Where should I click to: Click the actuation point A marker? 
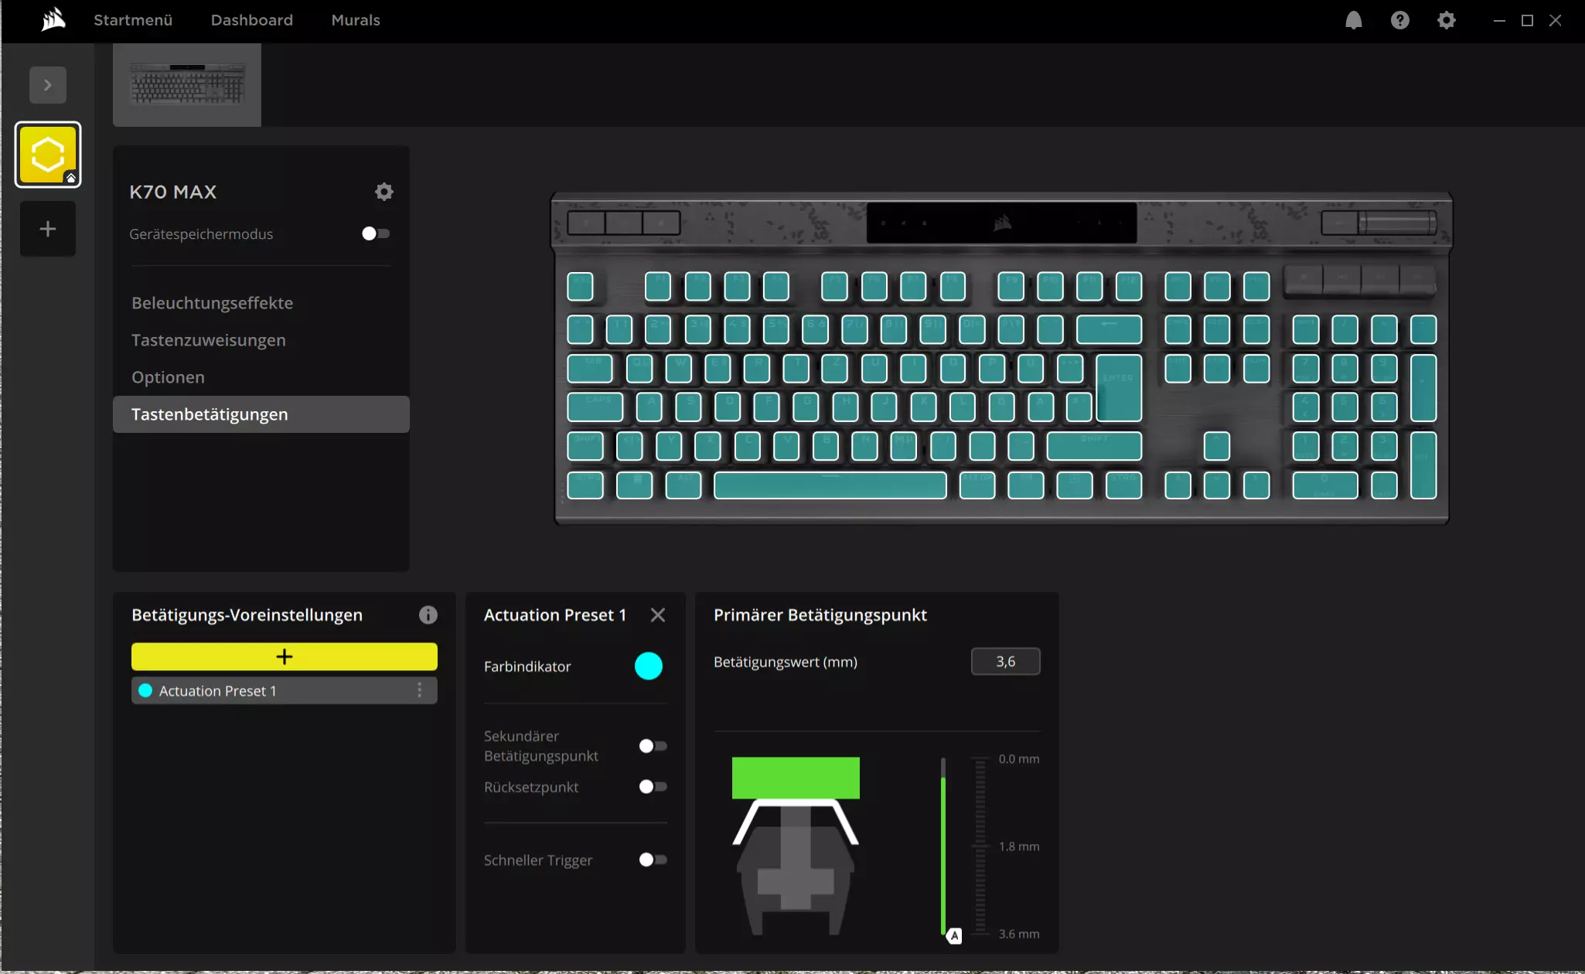click(x=954, y=935)
